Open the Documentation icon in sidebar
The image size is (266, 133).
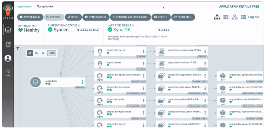click(x=8, y=73)
